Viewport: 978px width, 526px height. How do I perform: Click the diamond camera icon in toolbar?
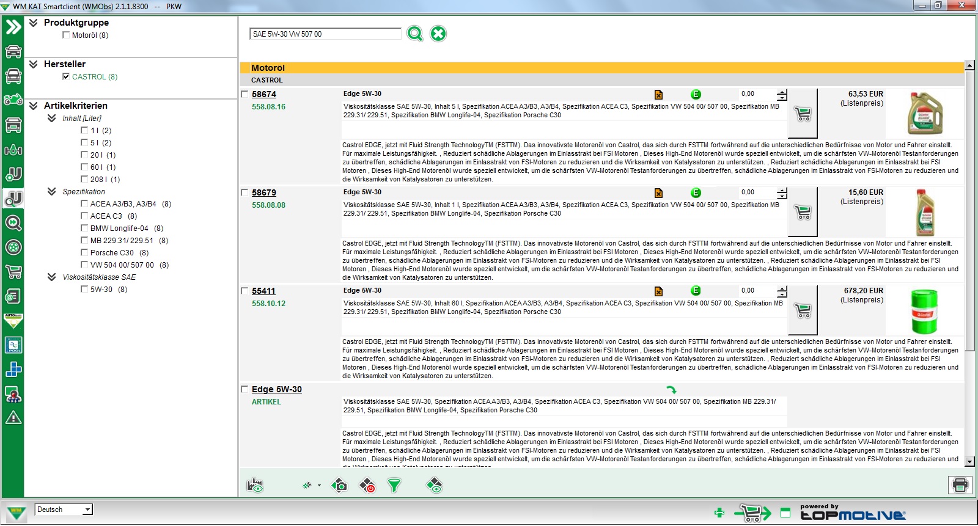coord(339,486)
